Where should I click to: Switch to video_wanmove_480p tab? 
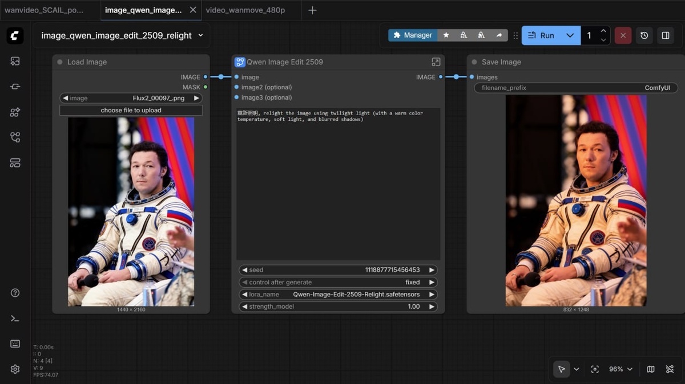(x=245, y=10)
